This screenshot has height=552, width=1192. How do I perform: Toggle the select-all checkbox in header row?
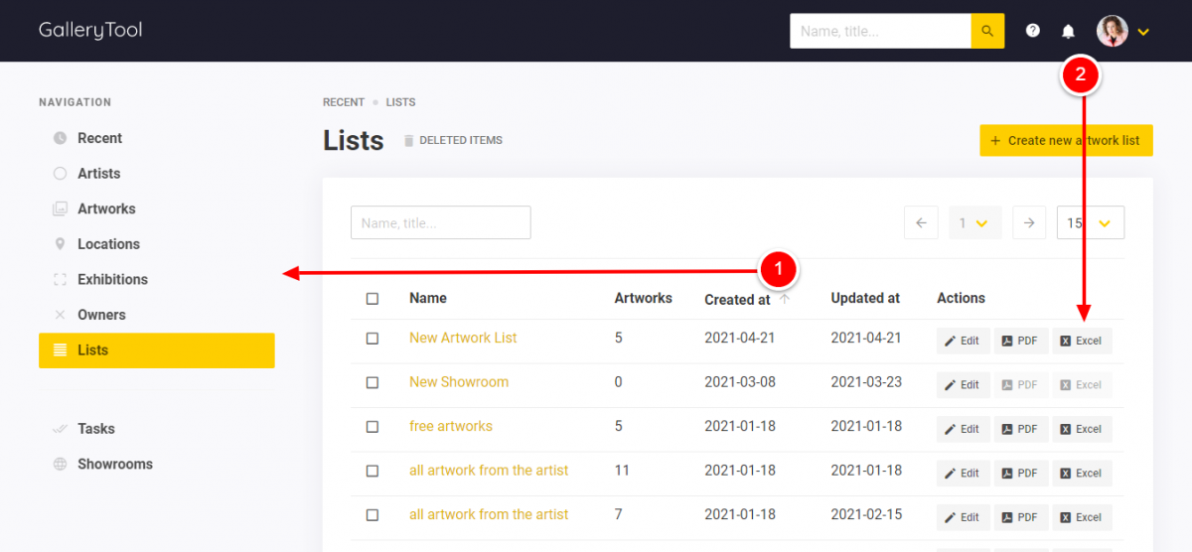(x=372, y=298)
